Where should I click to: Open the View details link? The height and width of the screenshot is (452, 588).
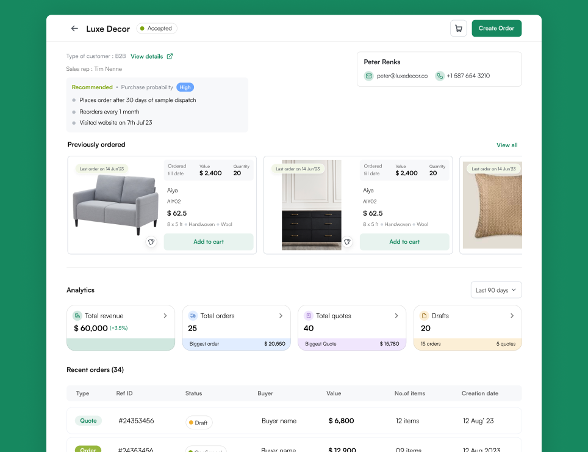[x=148, y=56]
